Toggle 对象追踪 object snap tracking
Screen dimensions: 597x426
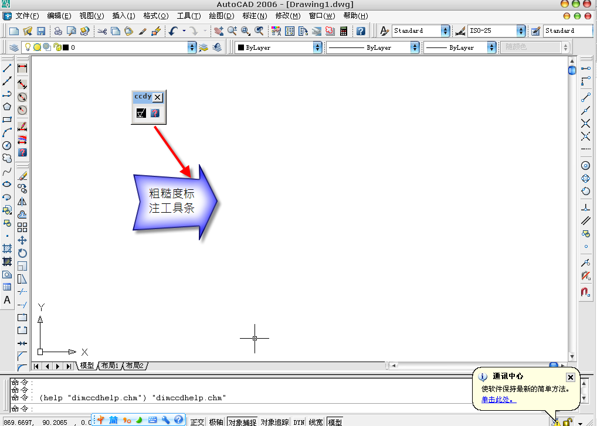pos(275,422)
